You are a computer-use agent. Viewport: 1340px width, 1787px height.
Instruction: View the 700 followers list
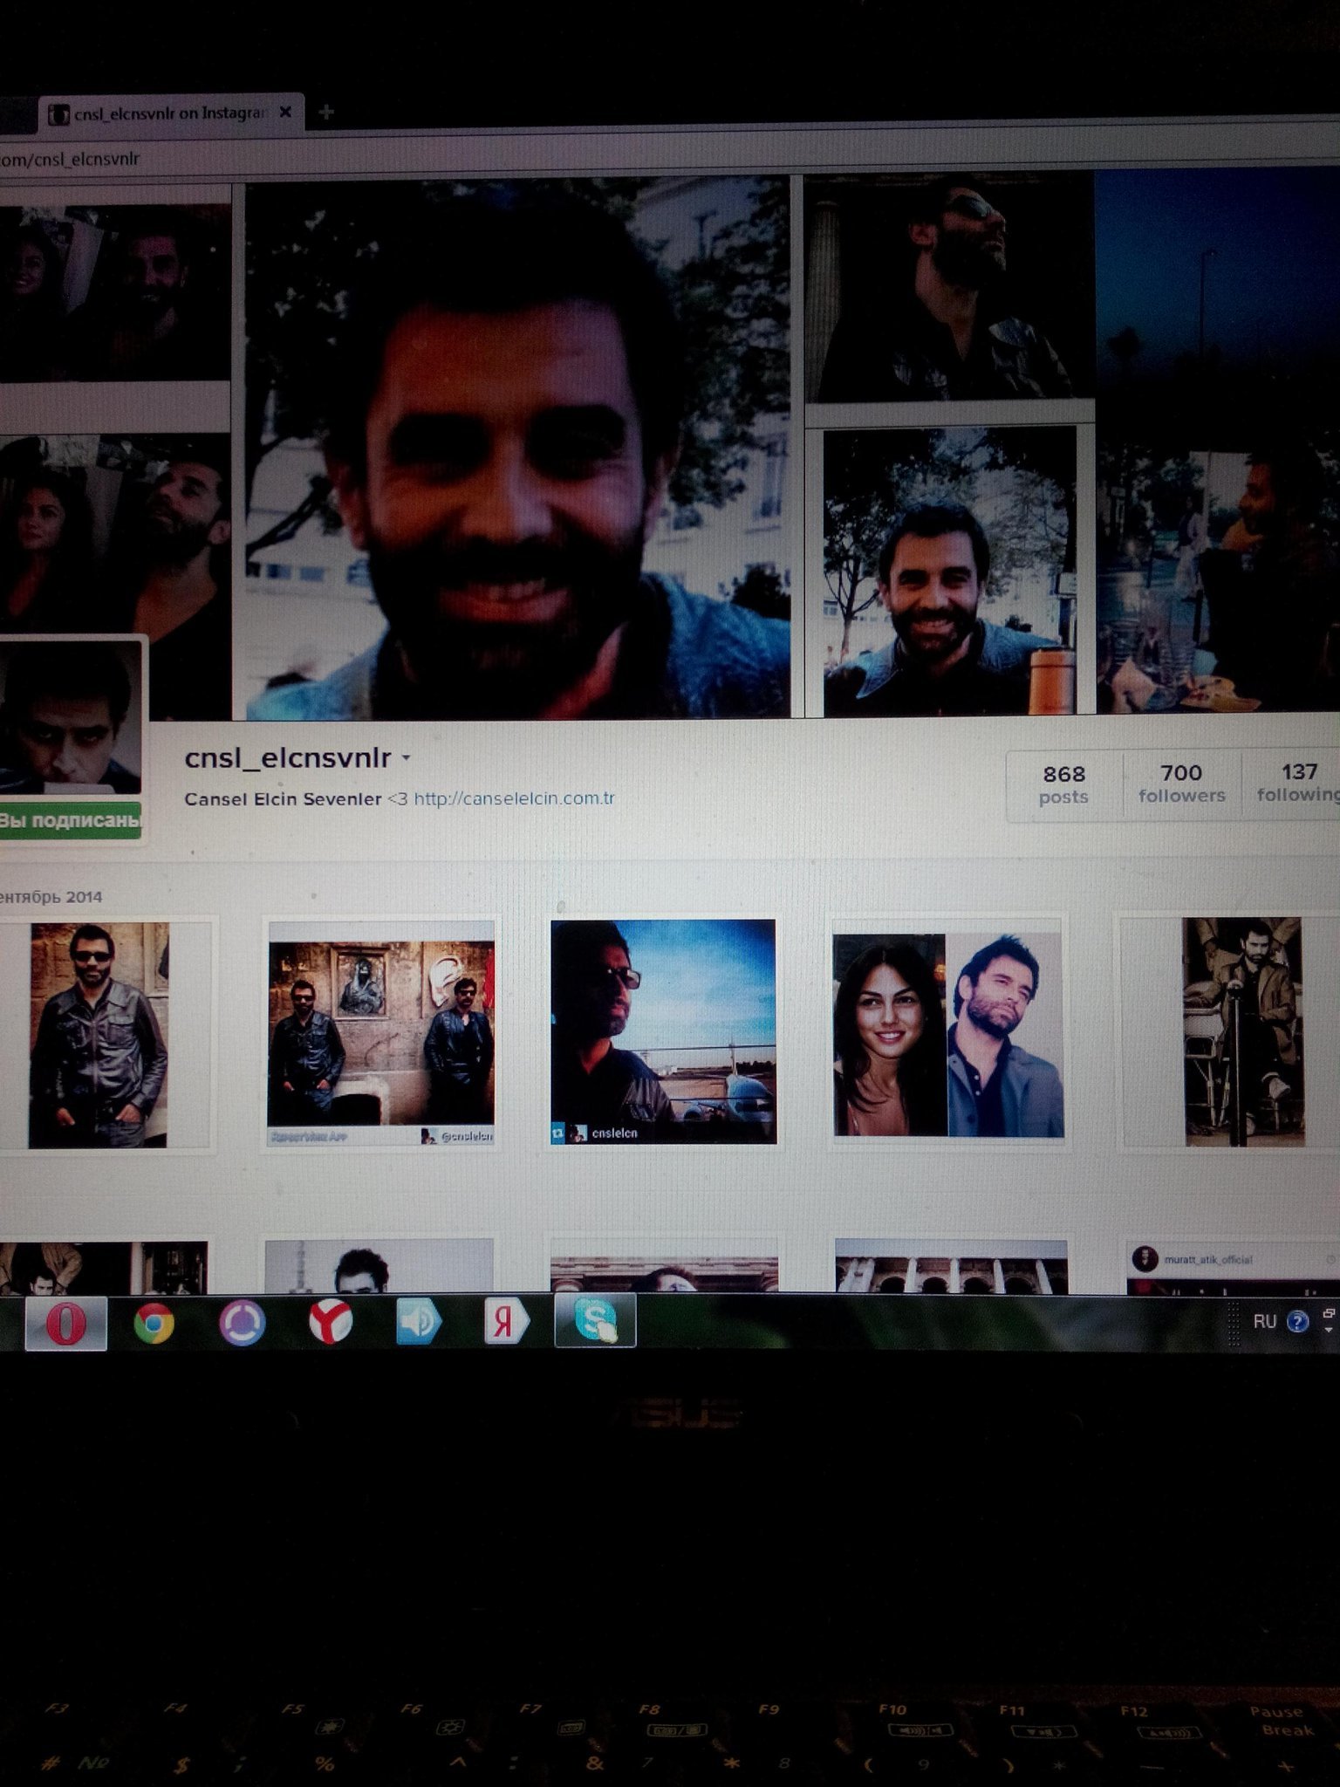[x=1181, y=784]
